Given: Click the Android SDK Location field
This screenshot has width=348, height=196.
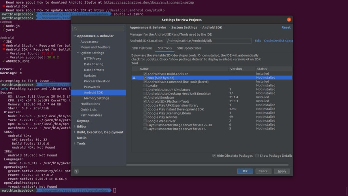Looking at the screenshot, I should coord(208,41).
